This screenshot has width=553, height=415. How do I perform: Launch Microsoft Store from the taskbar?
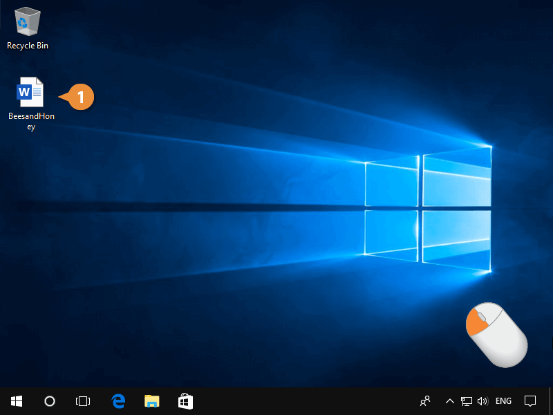tap(185, 401)
